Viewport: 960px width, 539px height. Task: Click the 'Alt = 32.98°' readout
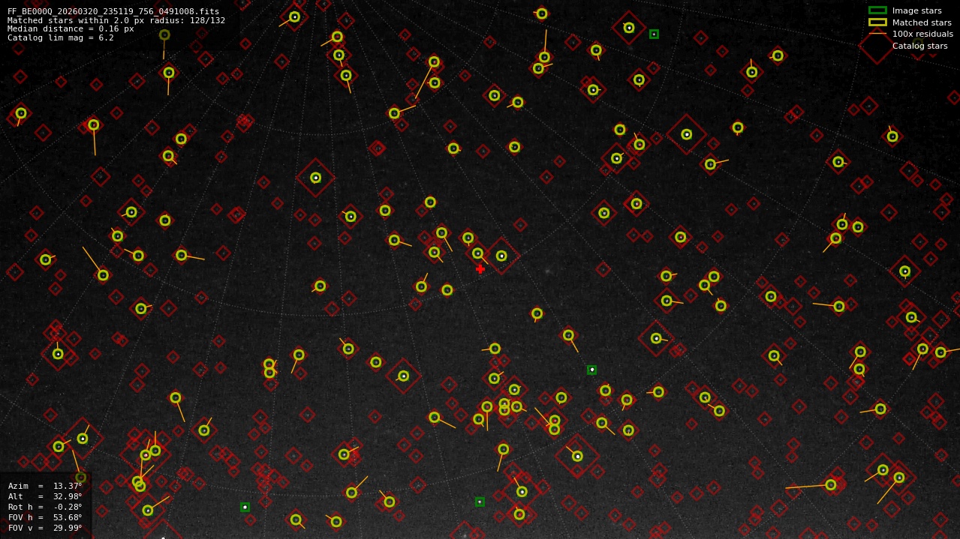45,496
